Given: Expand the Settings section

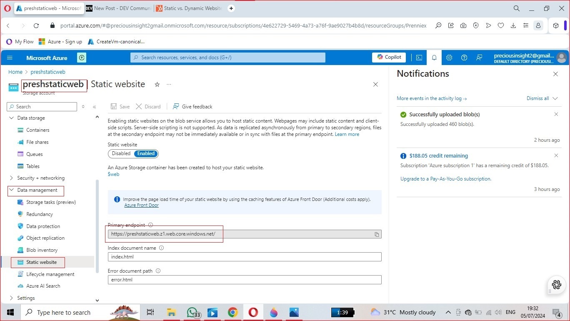Looking at the screenshot, I should tap(11, 298).
